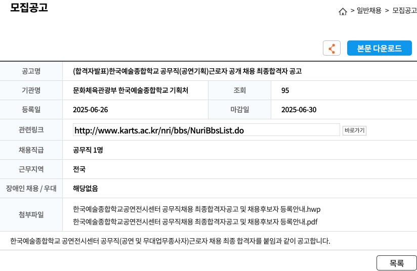Click the 조회 label
Image resolution: width=417 pixels, height=271 pixels.
[x=239, y=91]
